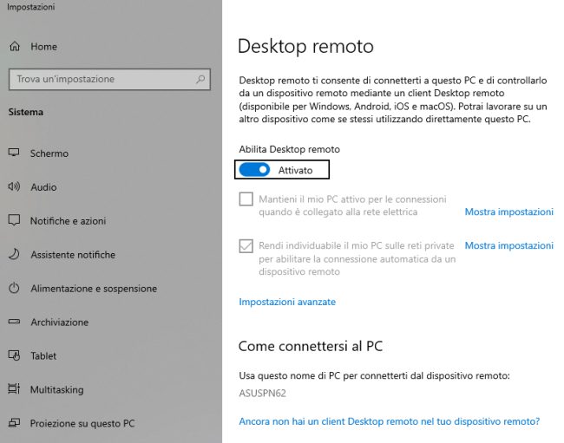Image resolution: width=564 pixels, height=443 pixels.
Task: Click the search magnifier icon
Action: pyautogui.click(x=200, y=79)
